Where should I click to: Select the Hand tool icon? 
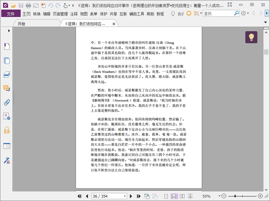point(65,6)
